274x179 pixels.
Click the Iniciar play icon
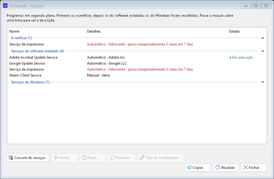pos(56,158)
